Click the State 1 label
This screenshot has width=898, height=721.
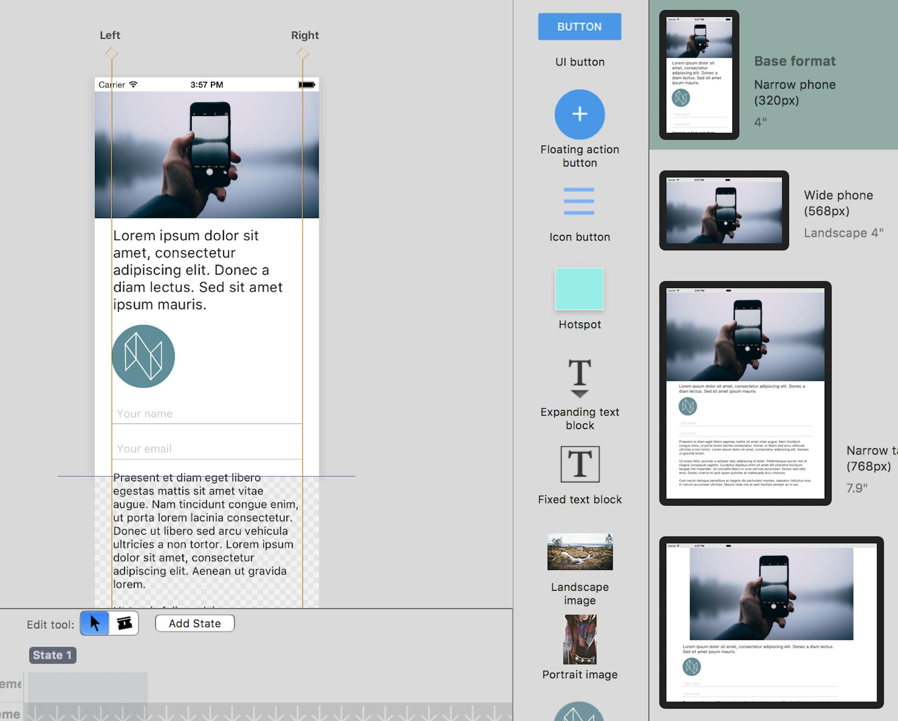(x=52, y=655)
